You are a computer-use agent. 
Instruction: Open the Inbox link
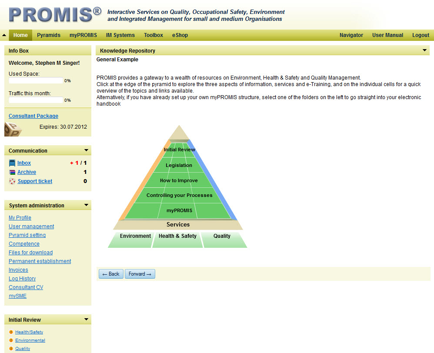pos(24,163)
